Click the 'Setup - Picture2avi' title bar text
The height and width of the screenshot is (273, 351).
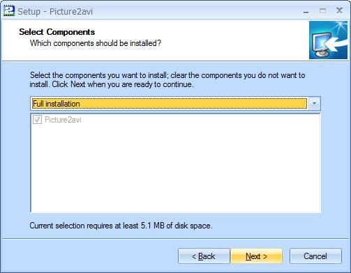pyautogui.click(x=55, y=11)
